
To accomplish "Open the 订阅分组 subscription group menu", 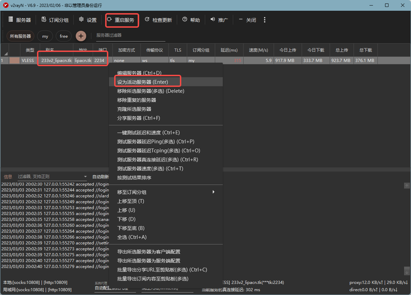I will coord(55,20).
